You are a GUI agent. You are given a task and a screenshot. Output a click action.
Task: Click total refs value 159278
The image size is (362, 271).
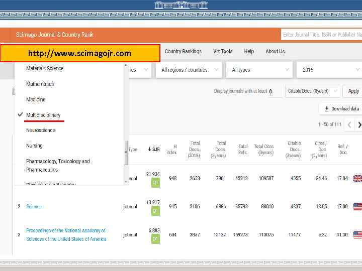240,234
